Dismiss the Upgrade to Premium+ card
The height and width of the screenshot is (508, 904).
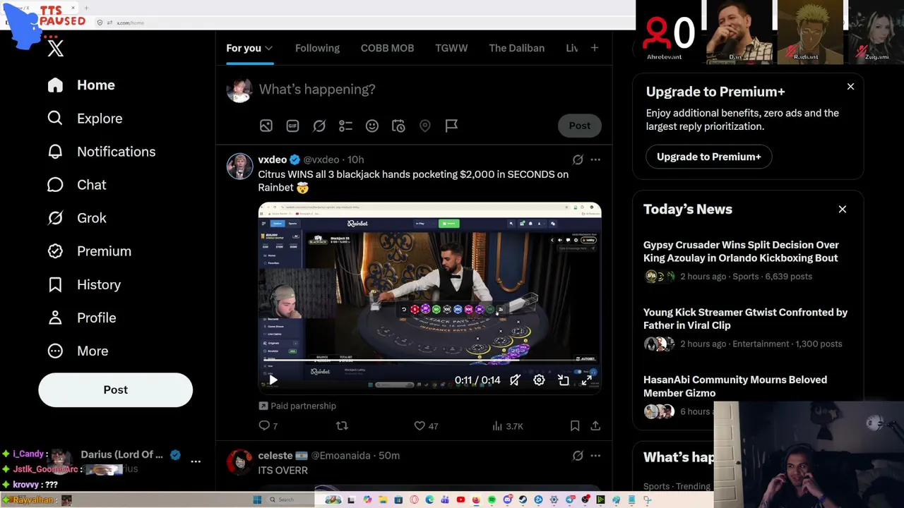click(x=850, y=87)
